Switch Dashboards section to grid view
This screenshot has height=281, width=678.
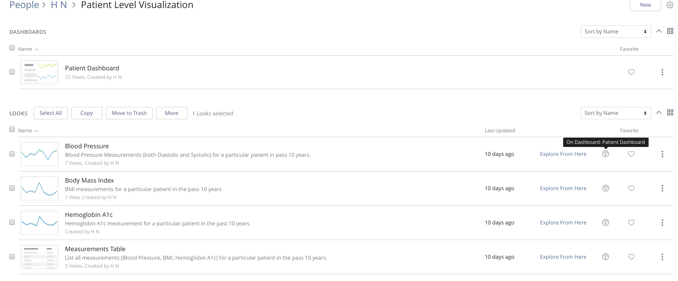(x=670, y=31)
